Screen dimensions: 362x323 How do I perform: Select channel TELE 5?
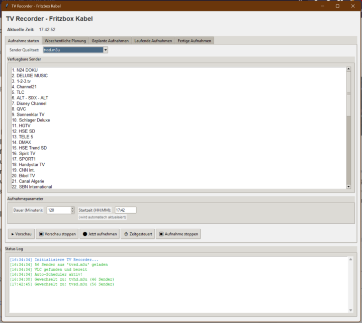click(23, 137)
